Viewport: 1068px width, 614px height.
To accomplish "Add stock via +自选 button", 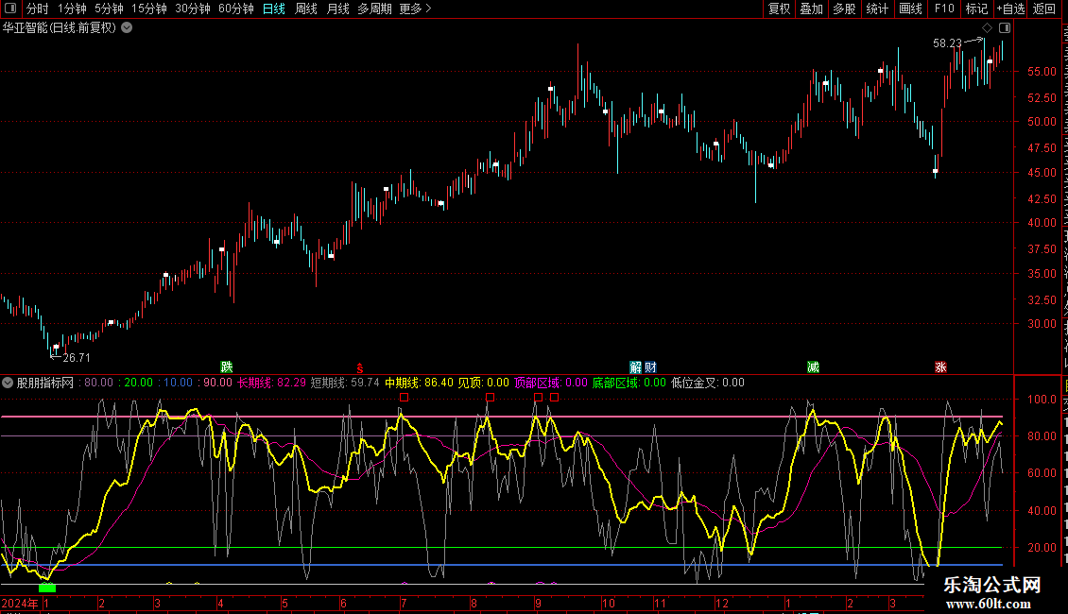I will point(1010,9).
